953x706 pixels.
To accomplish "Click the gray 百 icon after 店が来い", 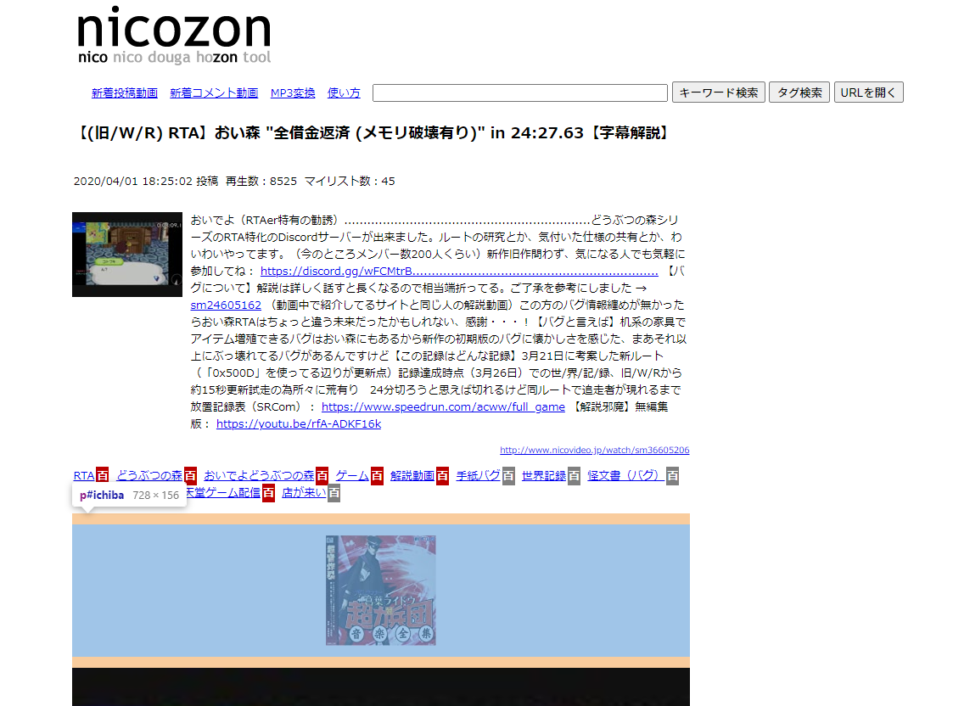I will [x=334, y=493].
